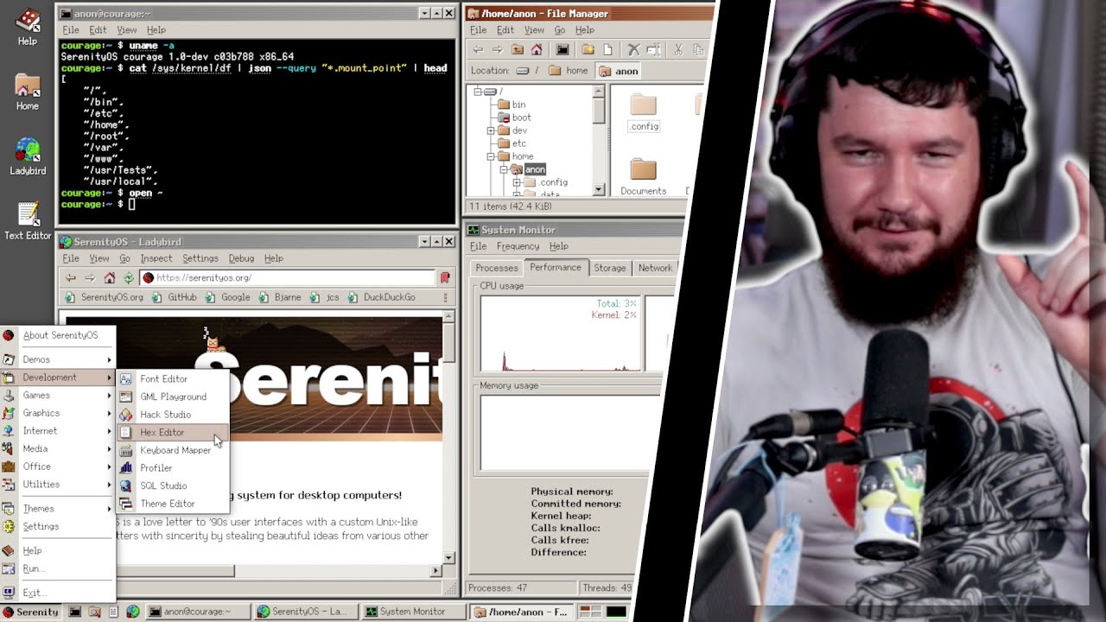
Task: Click the Serenity start button
Action: click(30, 612)
